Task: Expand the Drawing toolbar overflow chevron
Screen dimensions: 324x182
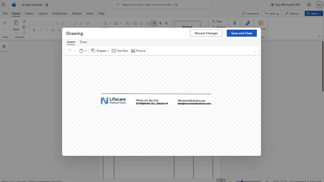Action: pos(255,51)
